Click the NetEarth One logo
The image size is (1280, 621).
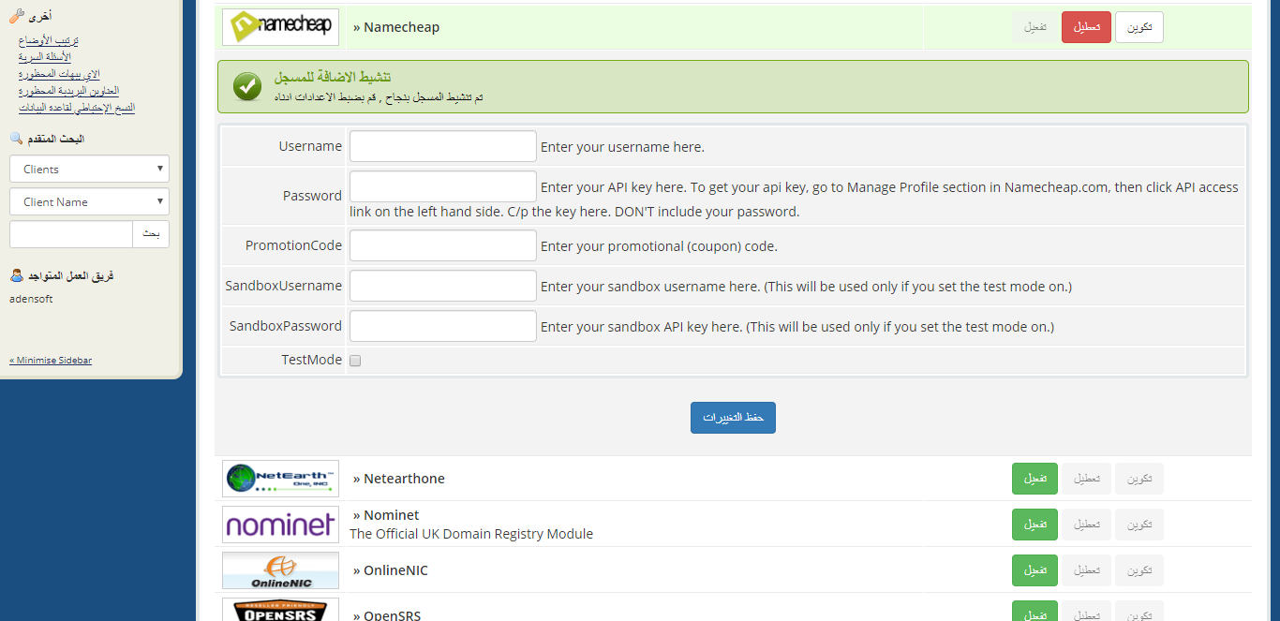280,479
